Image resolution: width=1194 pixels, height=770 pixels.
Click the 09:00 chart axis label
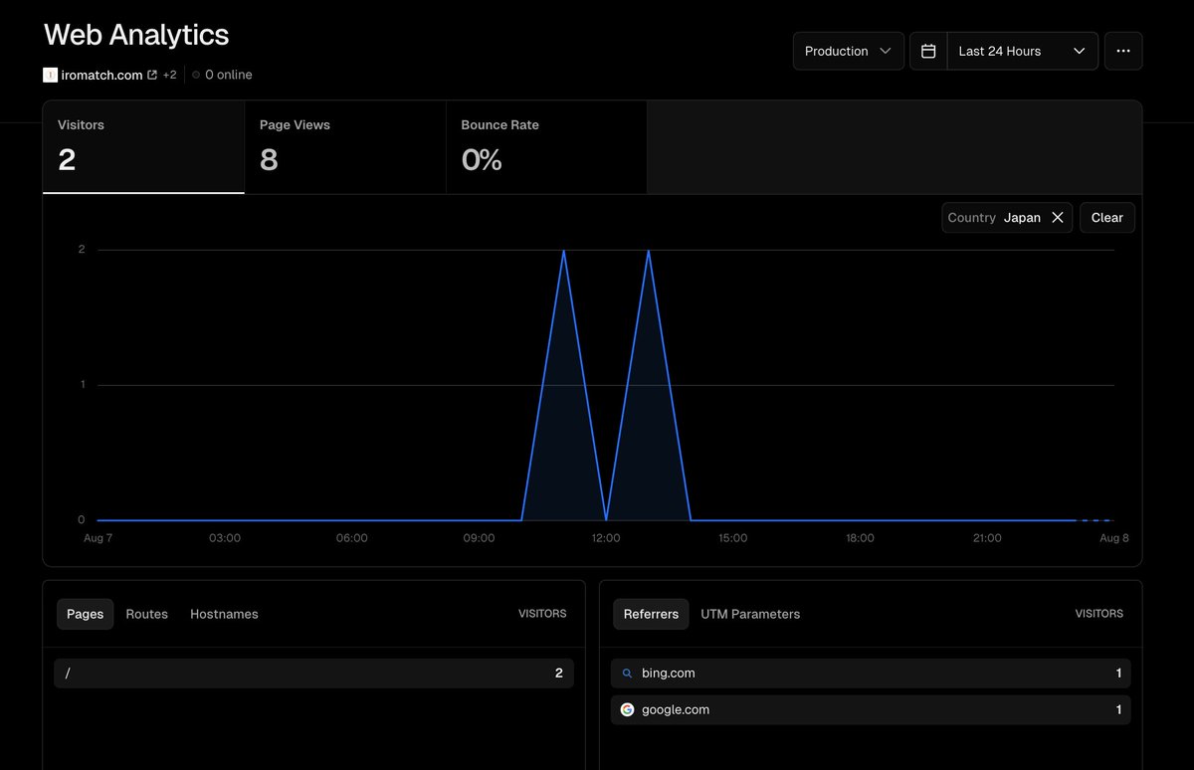479,538
